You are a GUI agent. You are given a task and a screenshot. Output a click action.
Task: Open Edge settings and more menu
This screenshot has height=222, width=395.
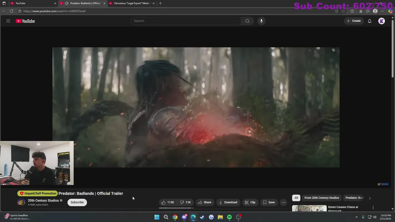click(383, 11)
